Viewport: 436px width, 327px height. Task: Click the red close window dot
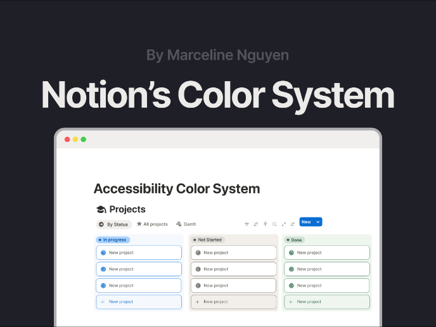click(x=67, y=139)
